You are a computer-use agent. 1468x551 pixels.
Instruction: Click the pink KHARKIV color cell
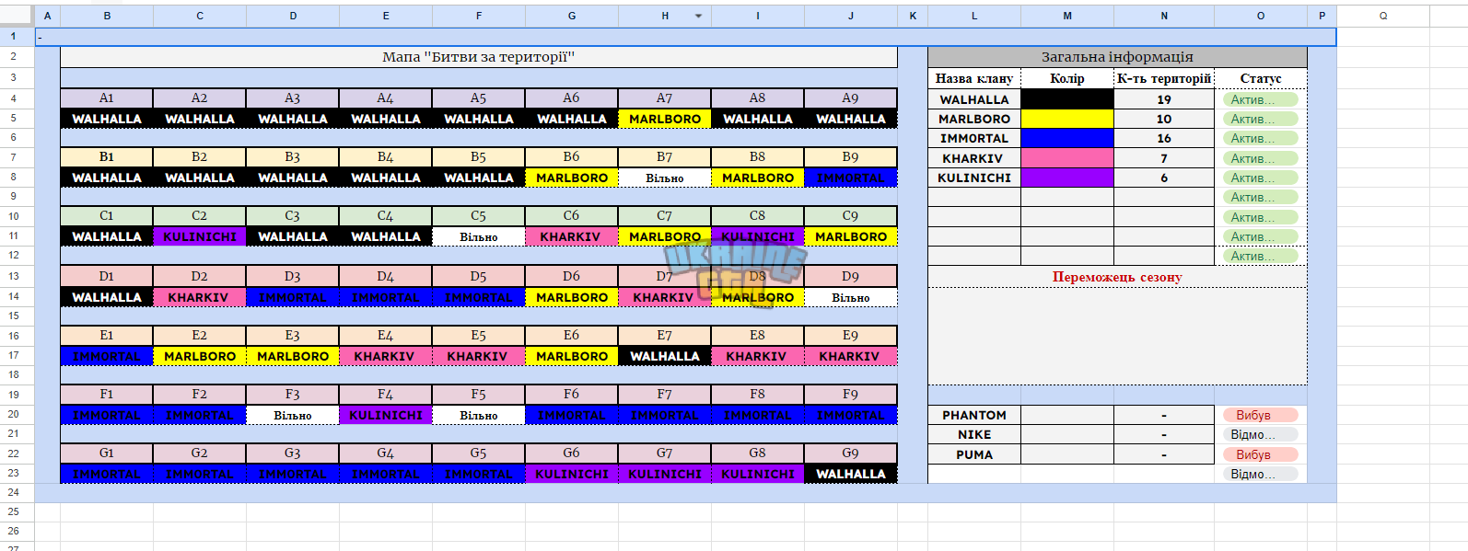1067,158
